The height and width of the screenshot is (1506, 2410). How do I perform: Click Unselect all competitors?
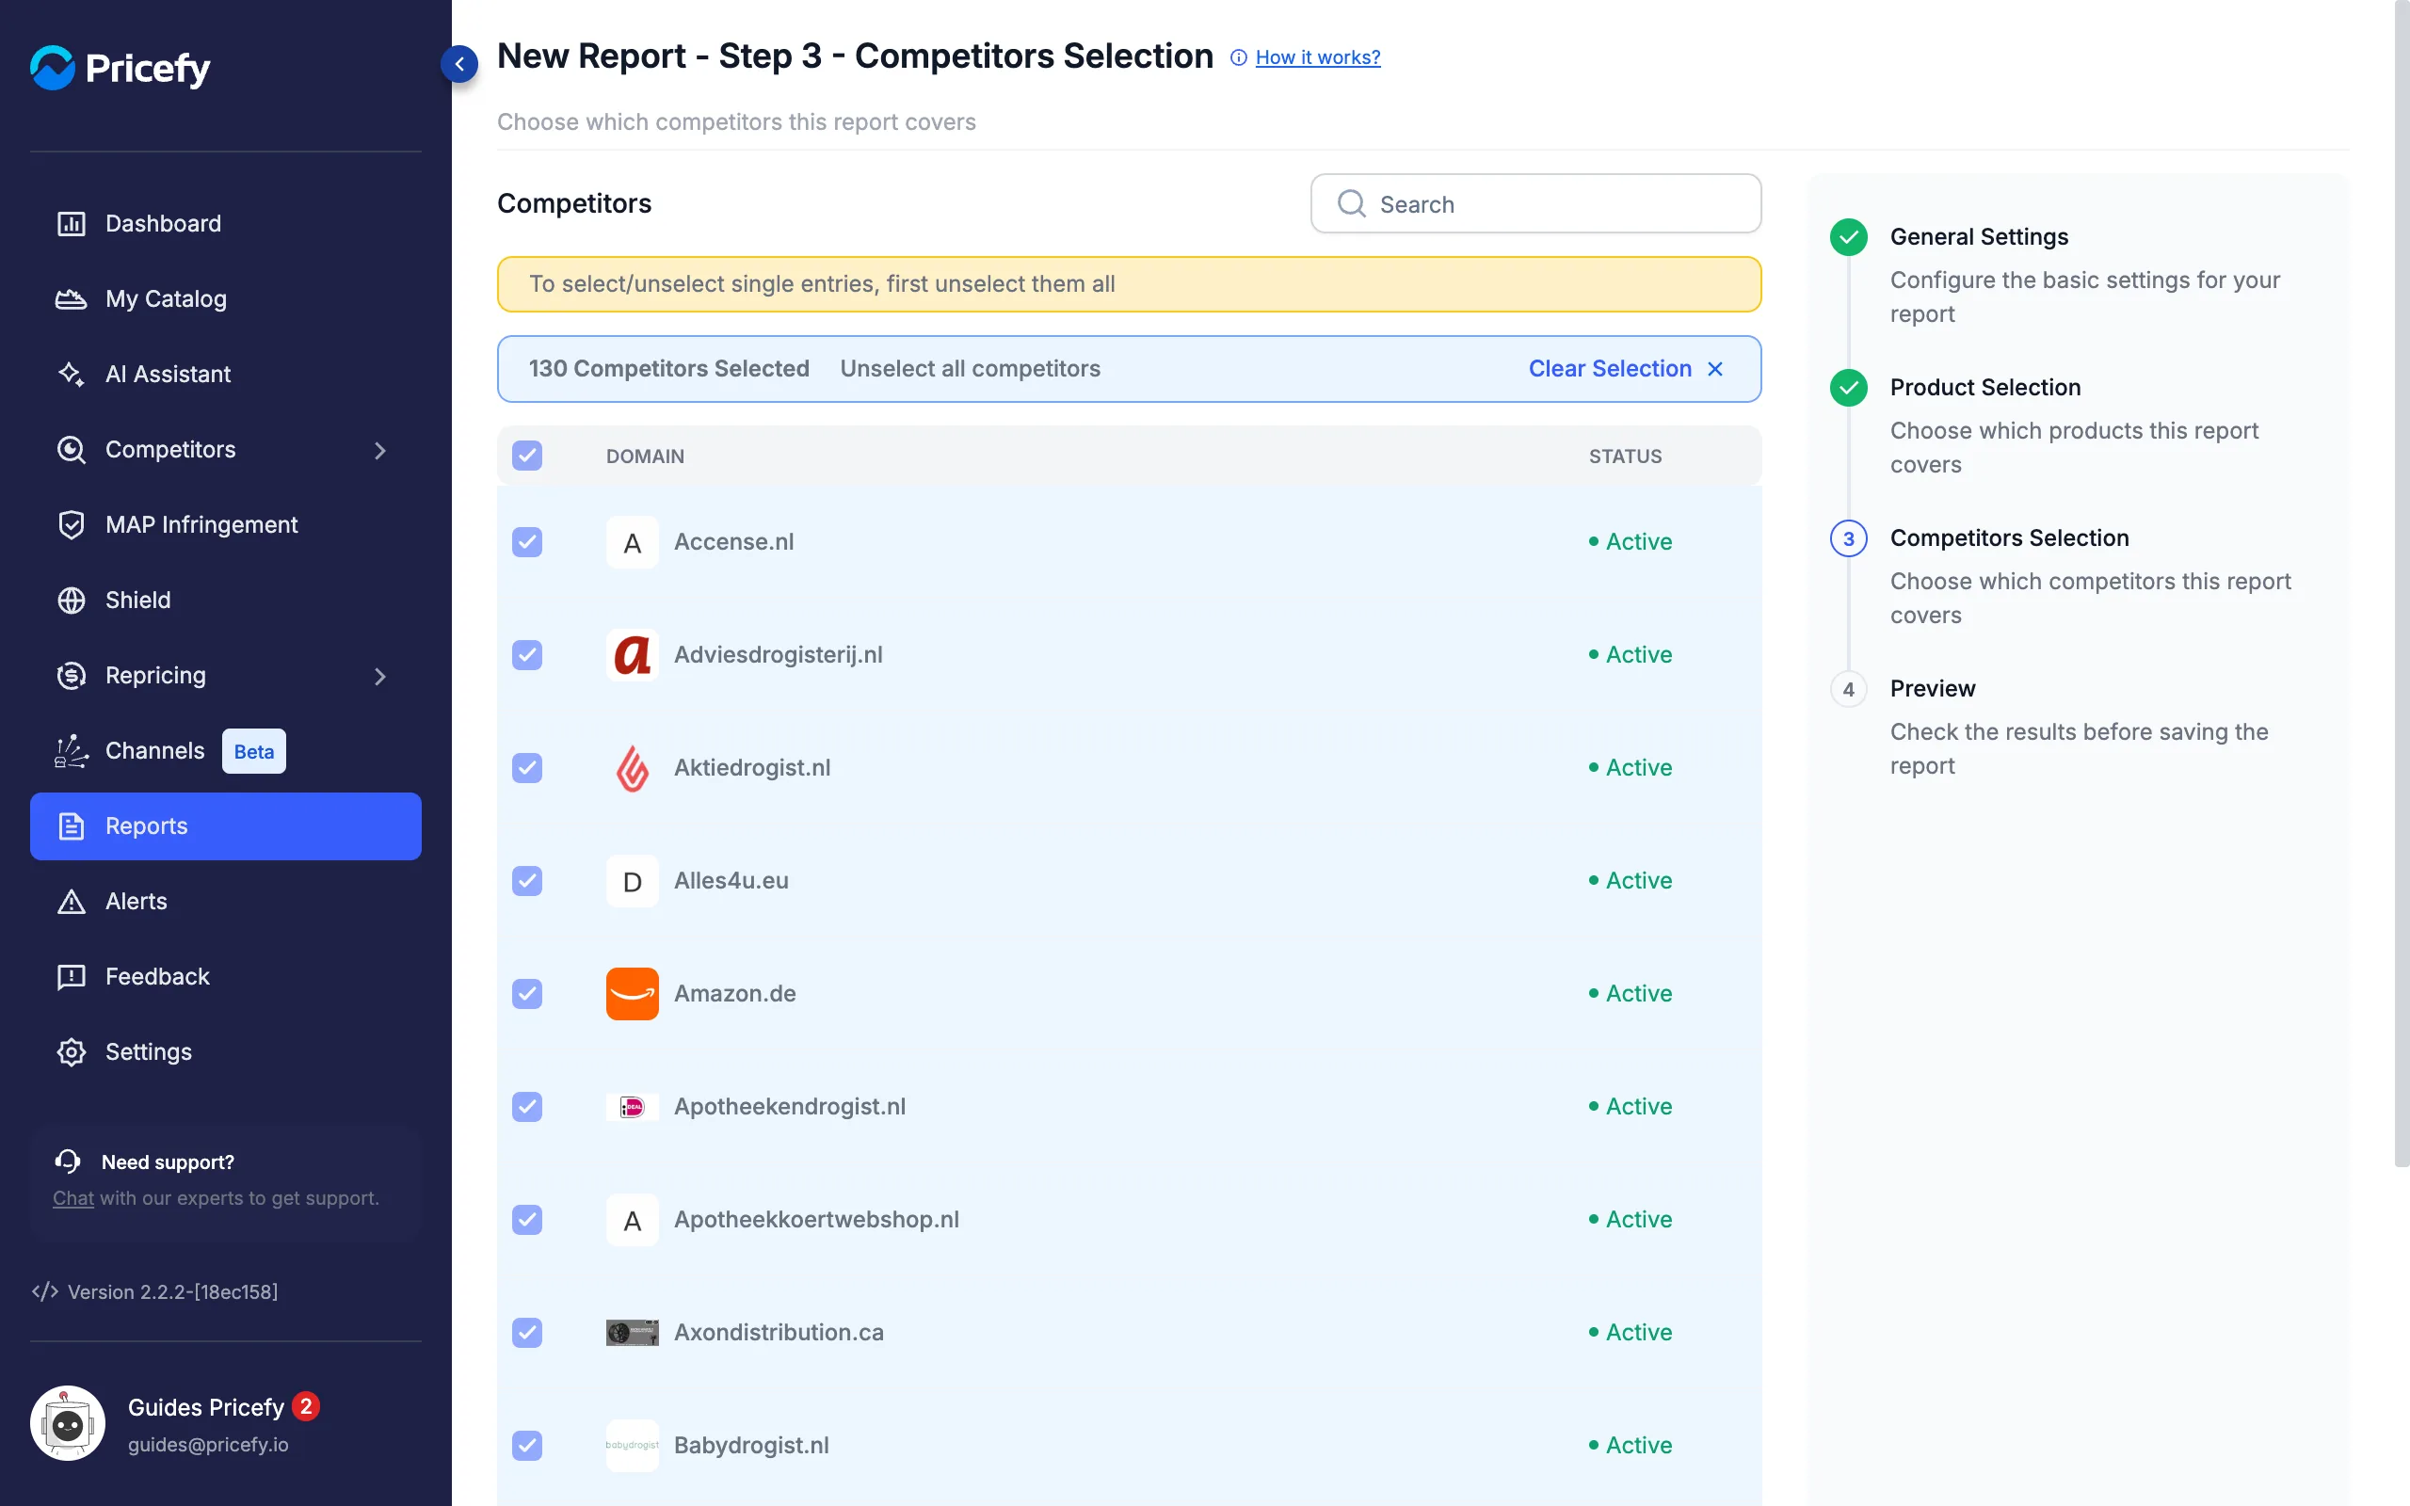click(x=970, y=369)
